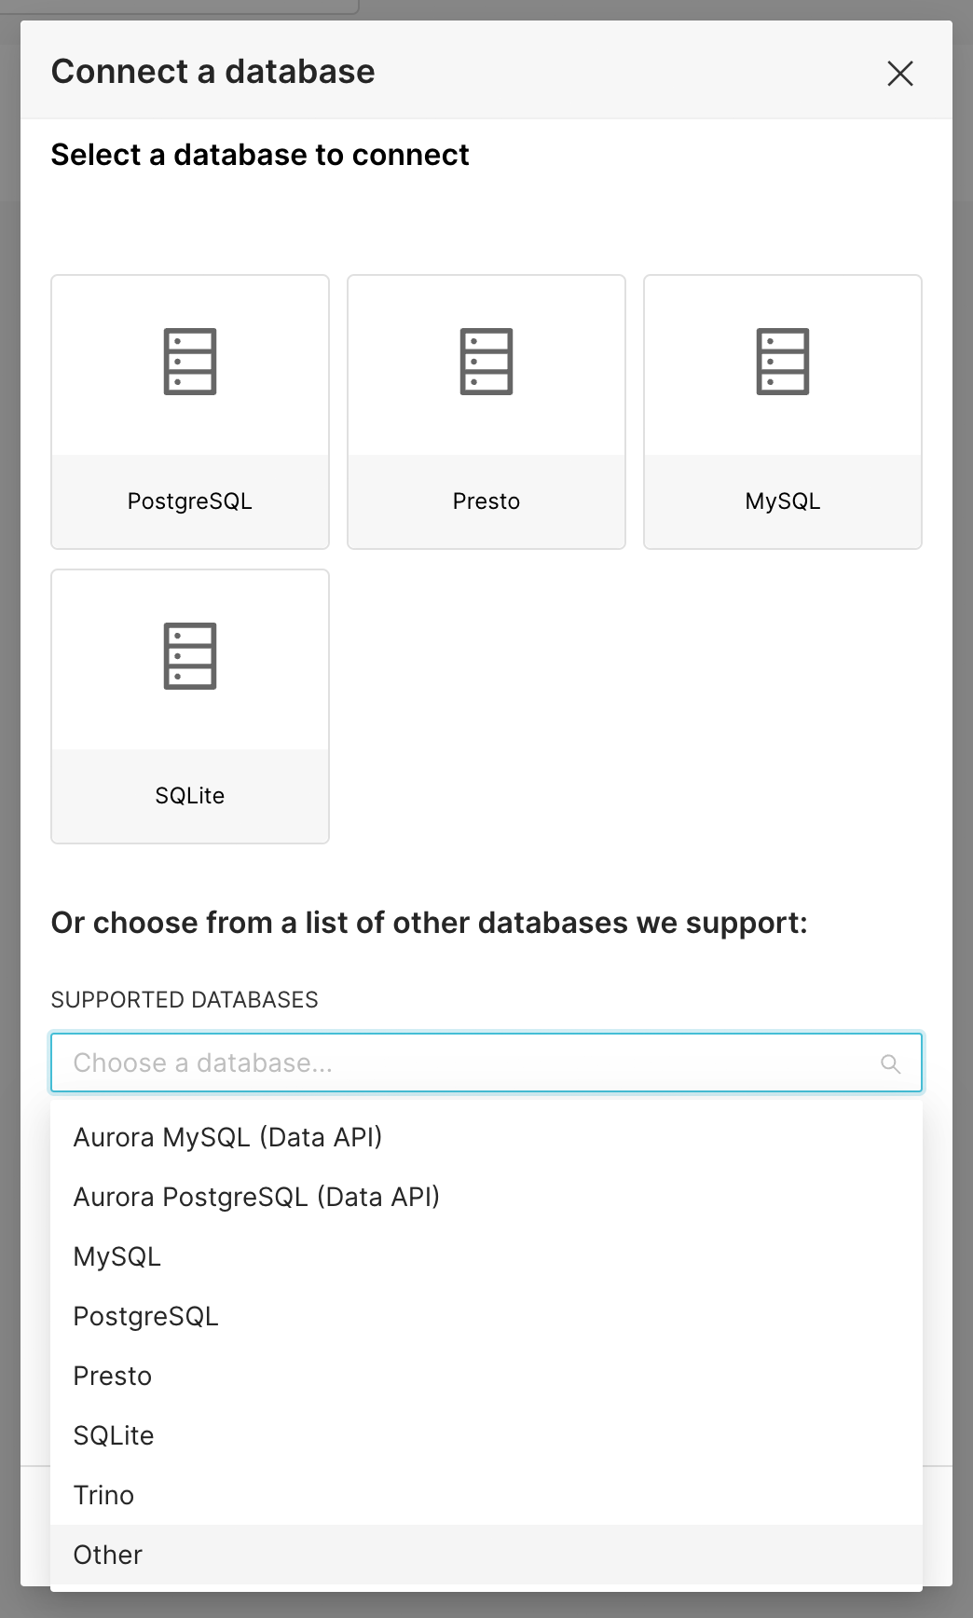Pick Presto in the supported databases list
Screen dimensions: 973x1618
click(x=113, y=1376)
